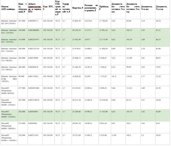171x146 pixels.
Task: Select cell 'MicroBT Whatsminer M50S++ 160TH/s'
Action: click(9, 139)
